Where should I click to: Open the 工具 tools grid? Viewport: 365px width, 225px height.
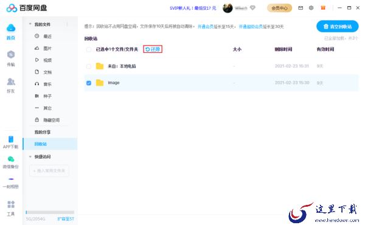(11, 208)
